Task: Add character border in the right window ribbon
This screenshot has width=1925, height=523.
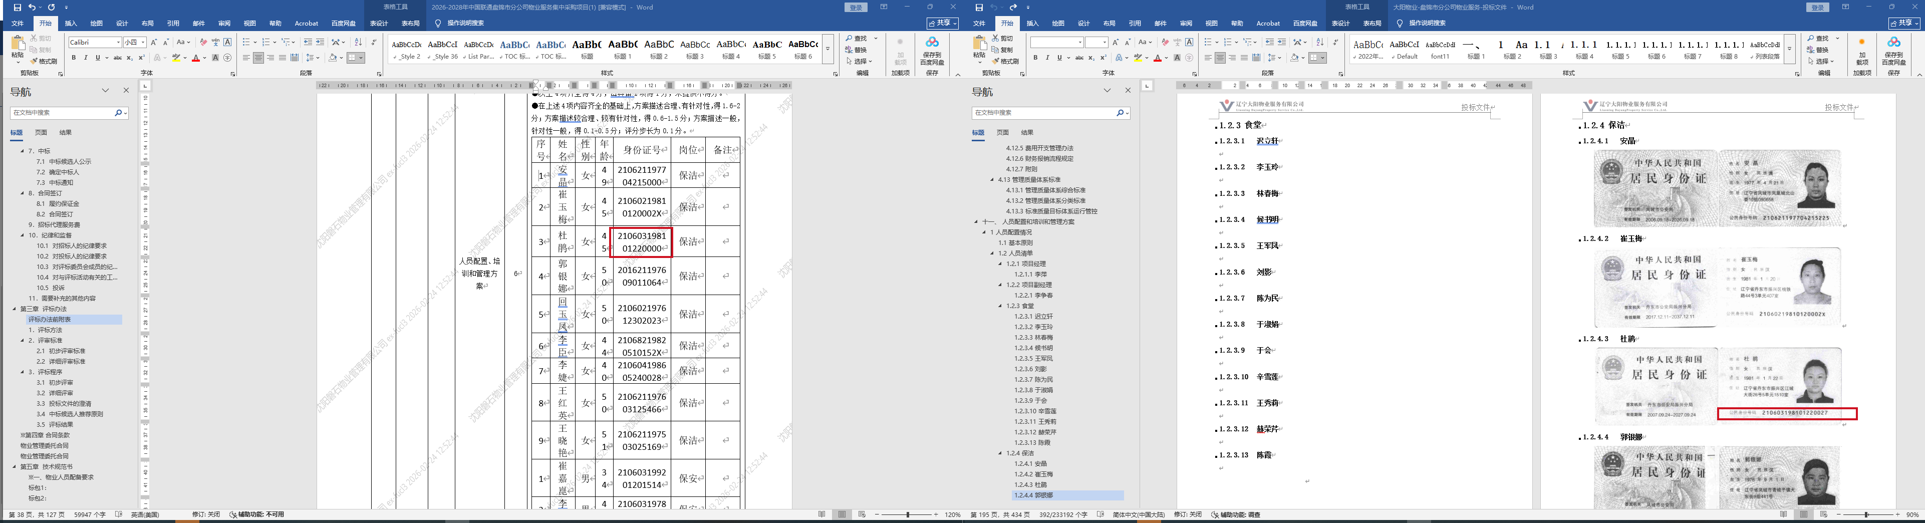Action: click(1190, 43)
